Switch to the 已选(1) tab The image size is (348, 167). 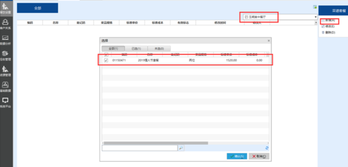click(x=136, y=48)
